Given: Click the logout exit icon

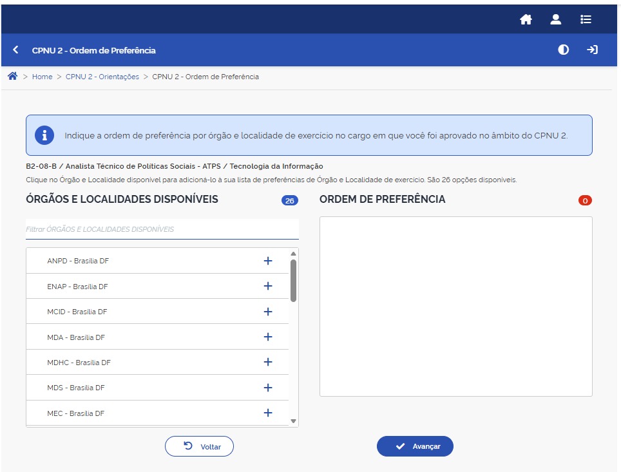Looking at the screenshot, I should point(592,50).
